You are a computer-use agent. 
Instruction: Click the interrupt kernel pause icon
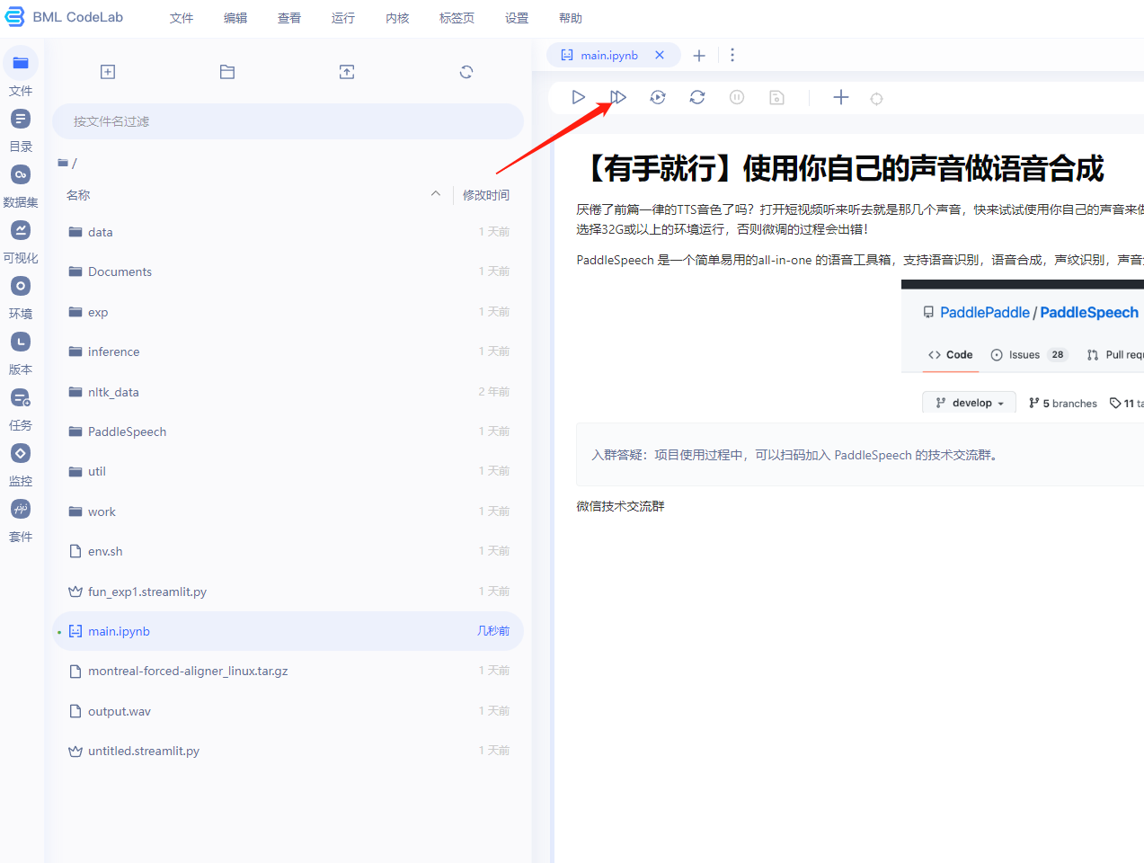(737, 97)
